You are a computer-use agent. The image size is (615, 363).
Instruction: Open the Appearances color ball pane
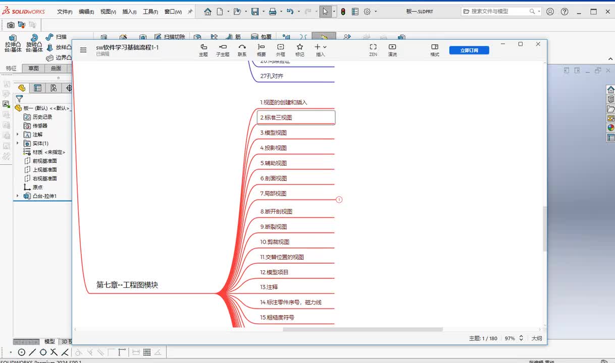coord(610,128)
